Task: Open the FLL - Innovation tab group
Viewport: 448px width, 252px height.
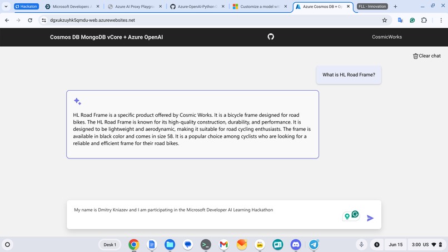Action: click(x=372, y=6)
